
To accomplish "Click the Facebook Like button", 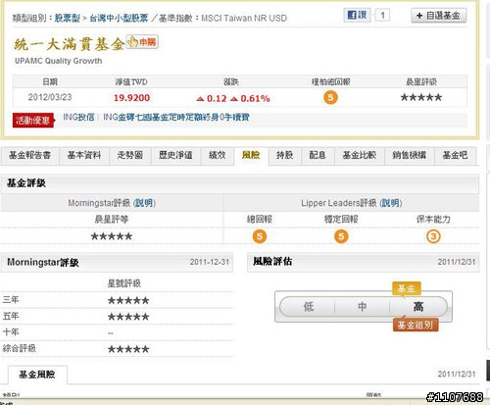I will pyautogui.click(x=357, y=15).
